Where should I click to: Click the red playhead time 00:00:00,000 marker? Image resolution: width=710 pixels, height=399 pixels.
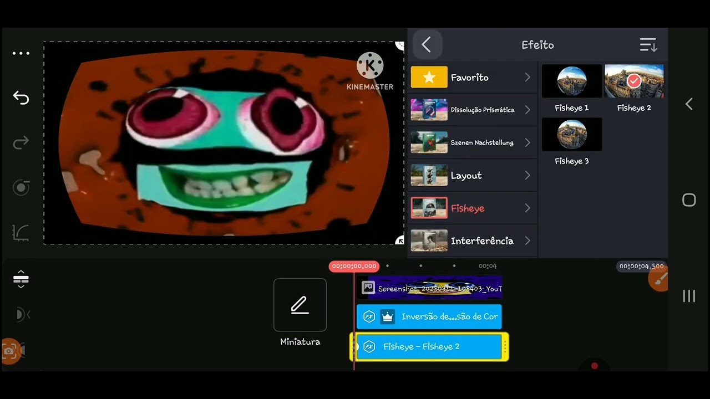point(354,267)
